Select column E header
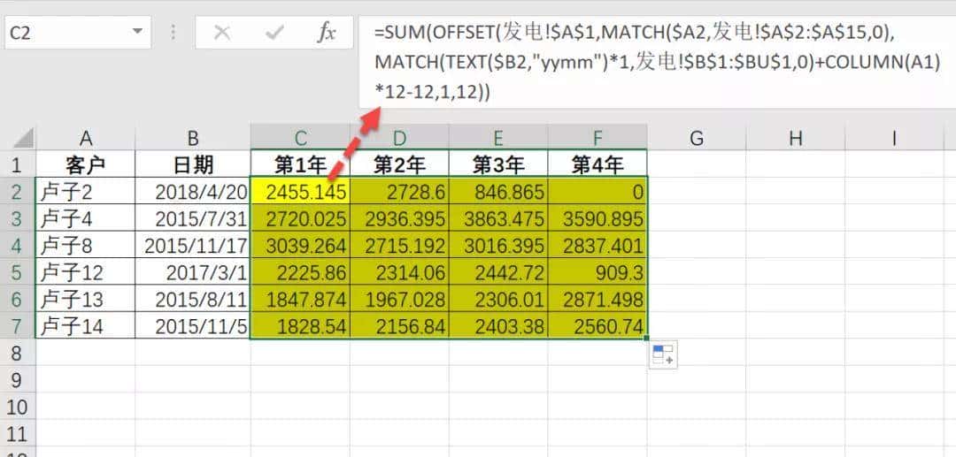The image size is (956, 457). [498, 138]
